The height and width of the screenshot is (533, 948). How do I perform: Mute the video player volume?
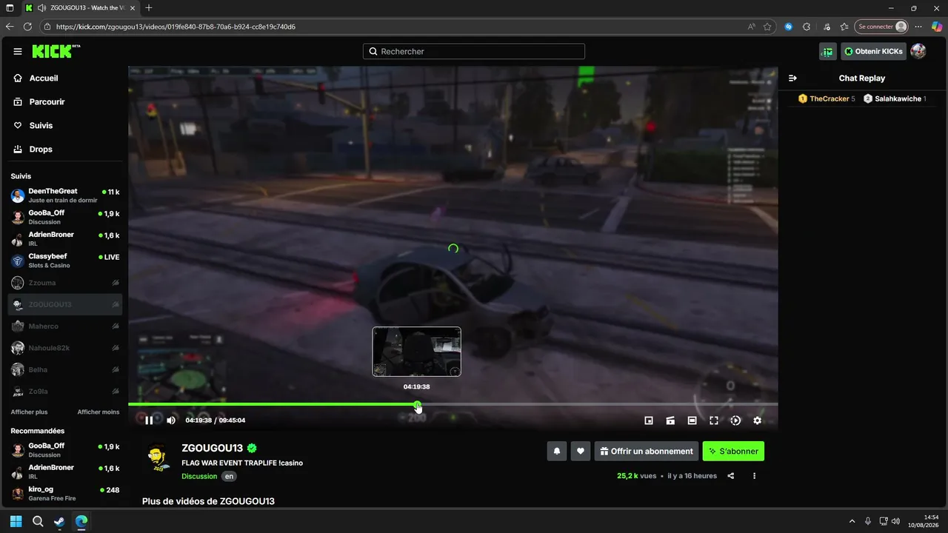171,420
